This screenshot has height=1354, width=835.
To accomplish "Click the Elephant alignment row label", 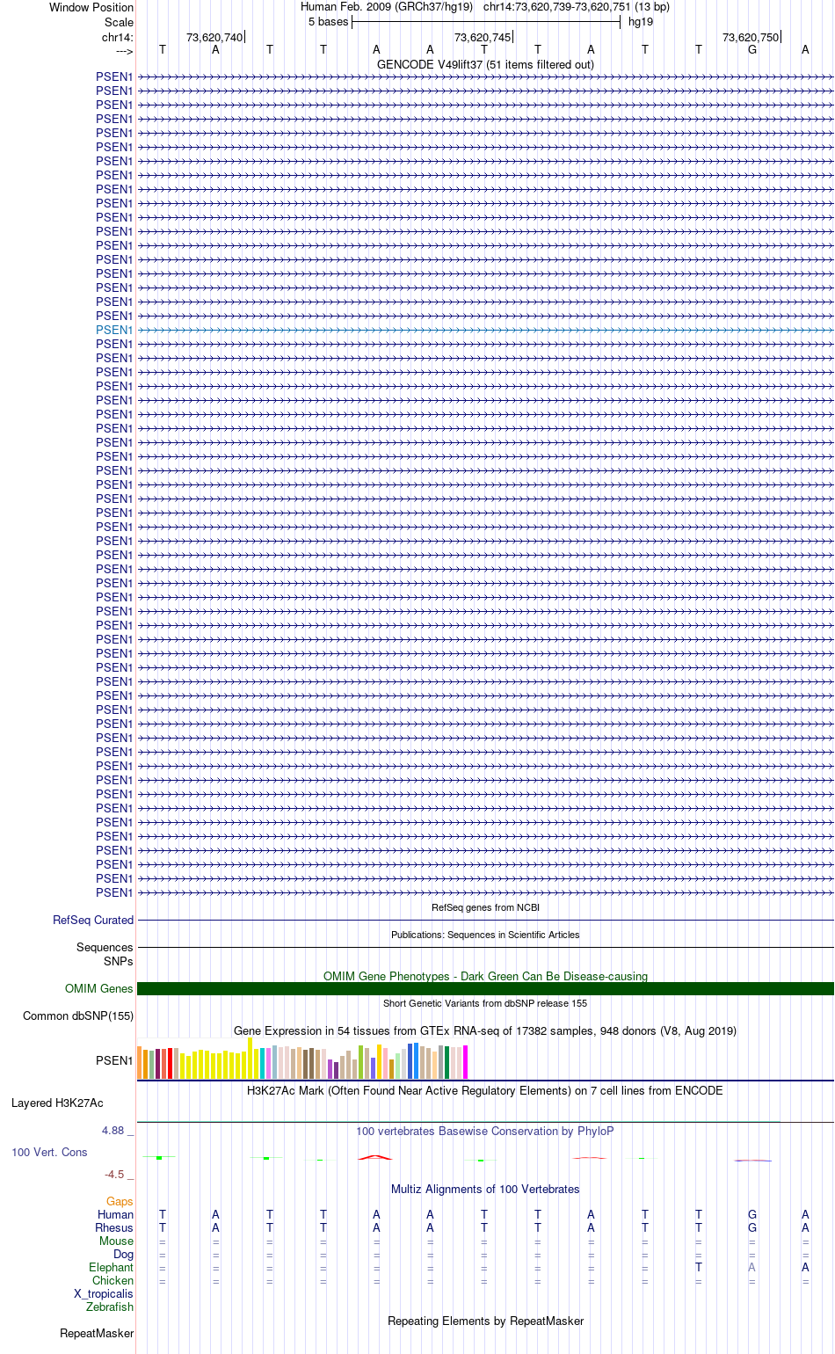I will coord(112,1267).
